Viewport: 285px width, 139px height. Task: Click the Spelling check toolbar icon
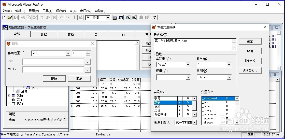coord(35,18)
